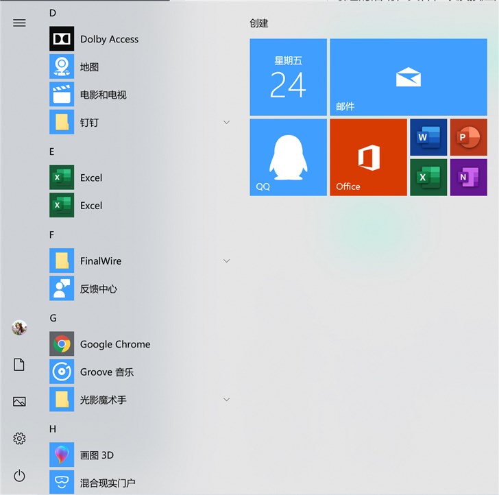Open the calendar tile showing 24
The height and width of the screenshot is (495, 499).
click(x=288, y=77)
